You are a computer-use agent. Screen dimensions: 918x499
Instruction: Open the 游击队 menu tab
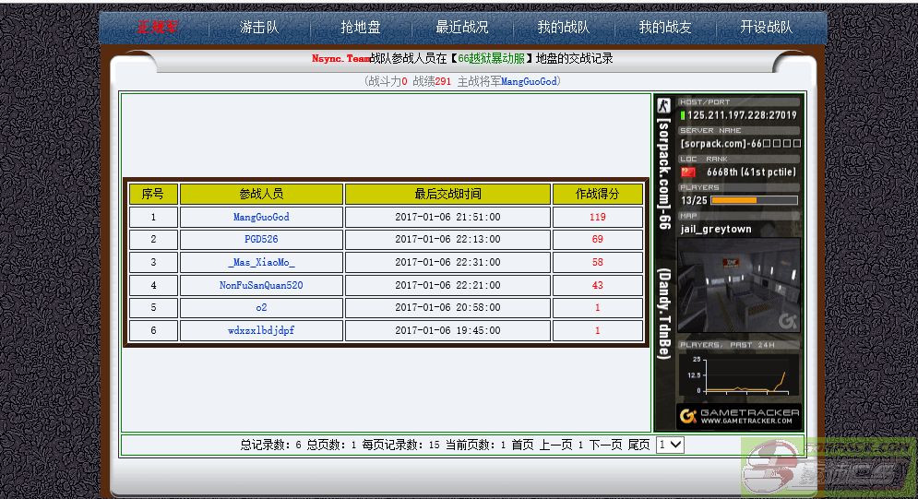click(258, 28)
